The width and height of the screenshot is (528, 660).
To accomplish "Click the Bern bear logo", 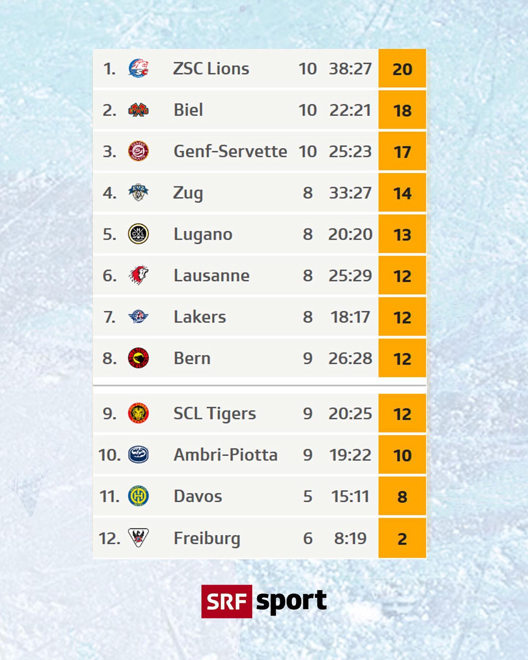I will click(138, 358).
